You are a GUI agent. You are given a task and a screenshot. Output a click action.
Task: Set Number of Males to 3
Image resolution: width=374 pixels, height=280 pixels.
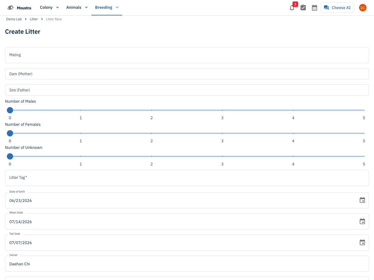tap(222, 110)
